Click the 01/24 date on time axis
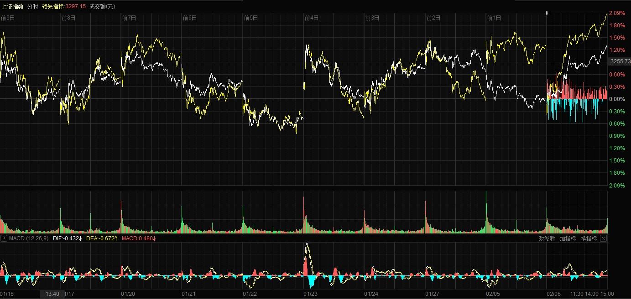 (x=372, y=294)
